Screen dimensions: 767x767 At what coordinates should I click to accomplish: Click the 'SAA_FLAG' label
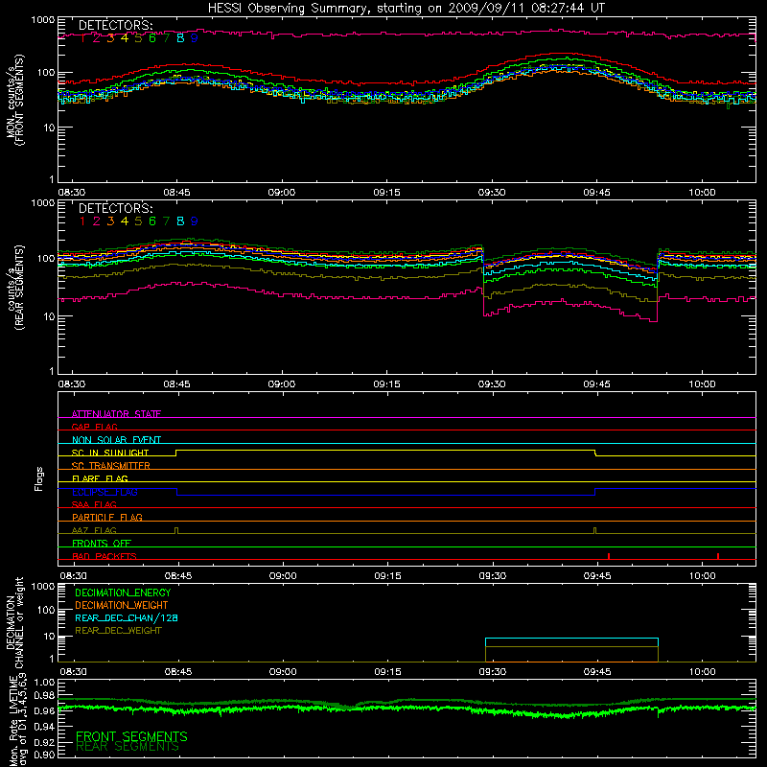[x=94, y=504]
